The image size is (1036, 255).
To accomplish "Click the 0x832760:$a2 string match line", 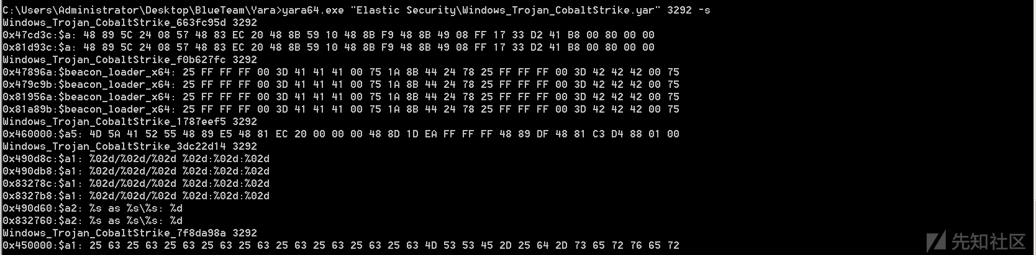I will coord(93,220).
